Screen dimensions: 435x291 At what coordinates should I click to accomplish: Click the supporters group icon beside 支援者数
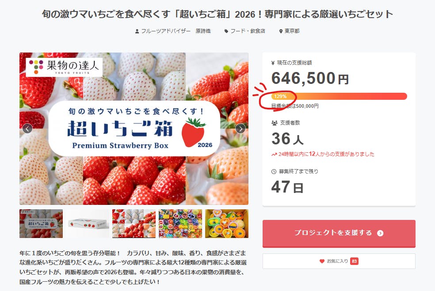click(274, 123)
